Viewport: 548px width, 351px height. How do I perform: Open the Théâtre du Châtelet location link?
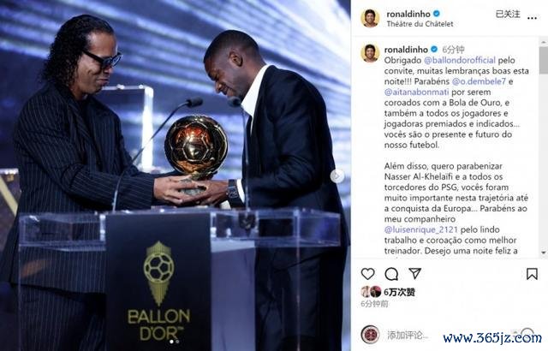420,24
